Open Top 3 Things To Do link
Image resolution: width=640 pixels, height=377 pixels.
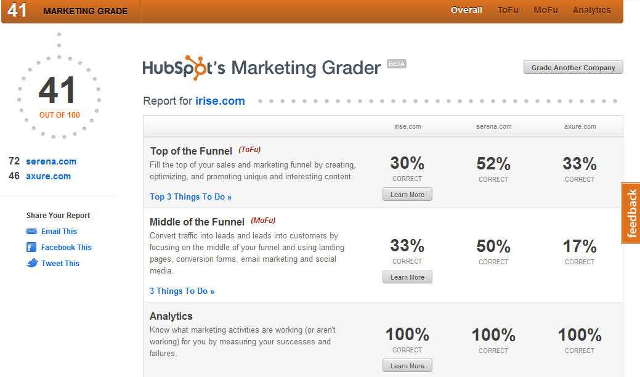[x=190, y=197]
